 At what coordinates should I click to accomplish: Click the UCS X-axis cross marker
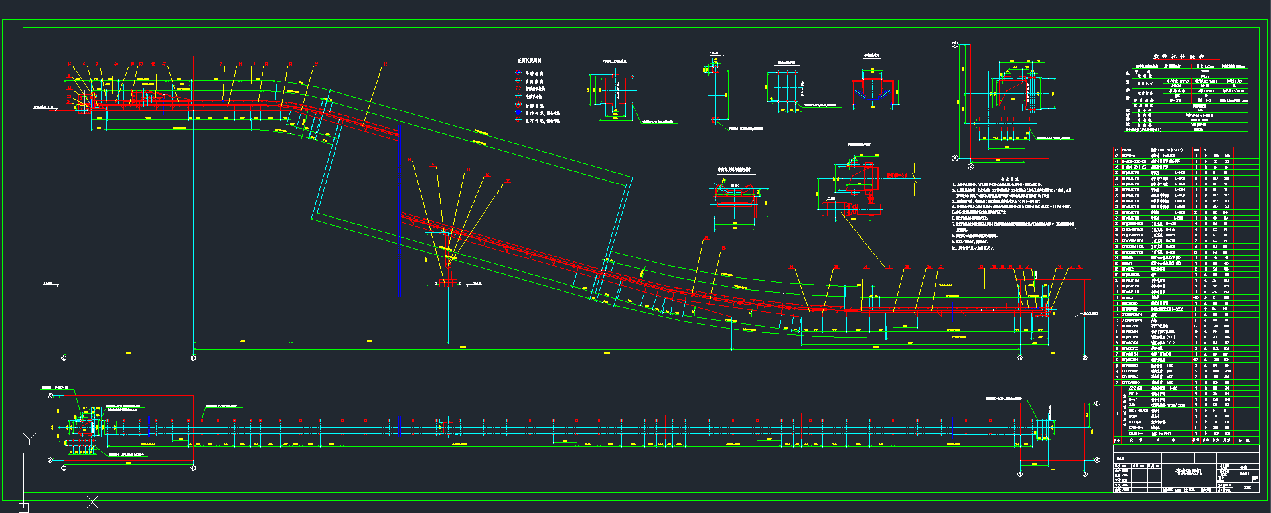click(x=92, y=502)
